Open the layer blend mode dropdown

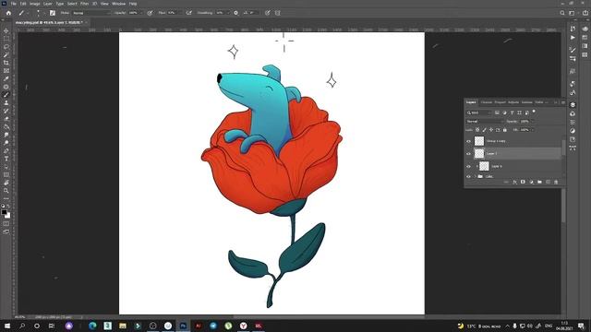coord(484,121)
